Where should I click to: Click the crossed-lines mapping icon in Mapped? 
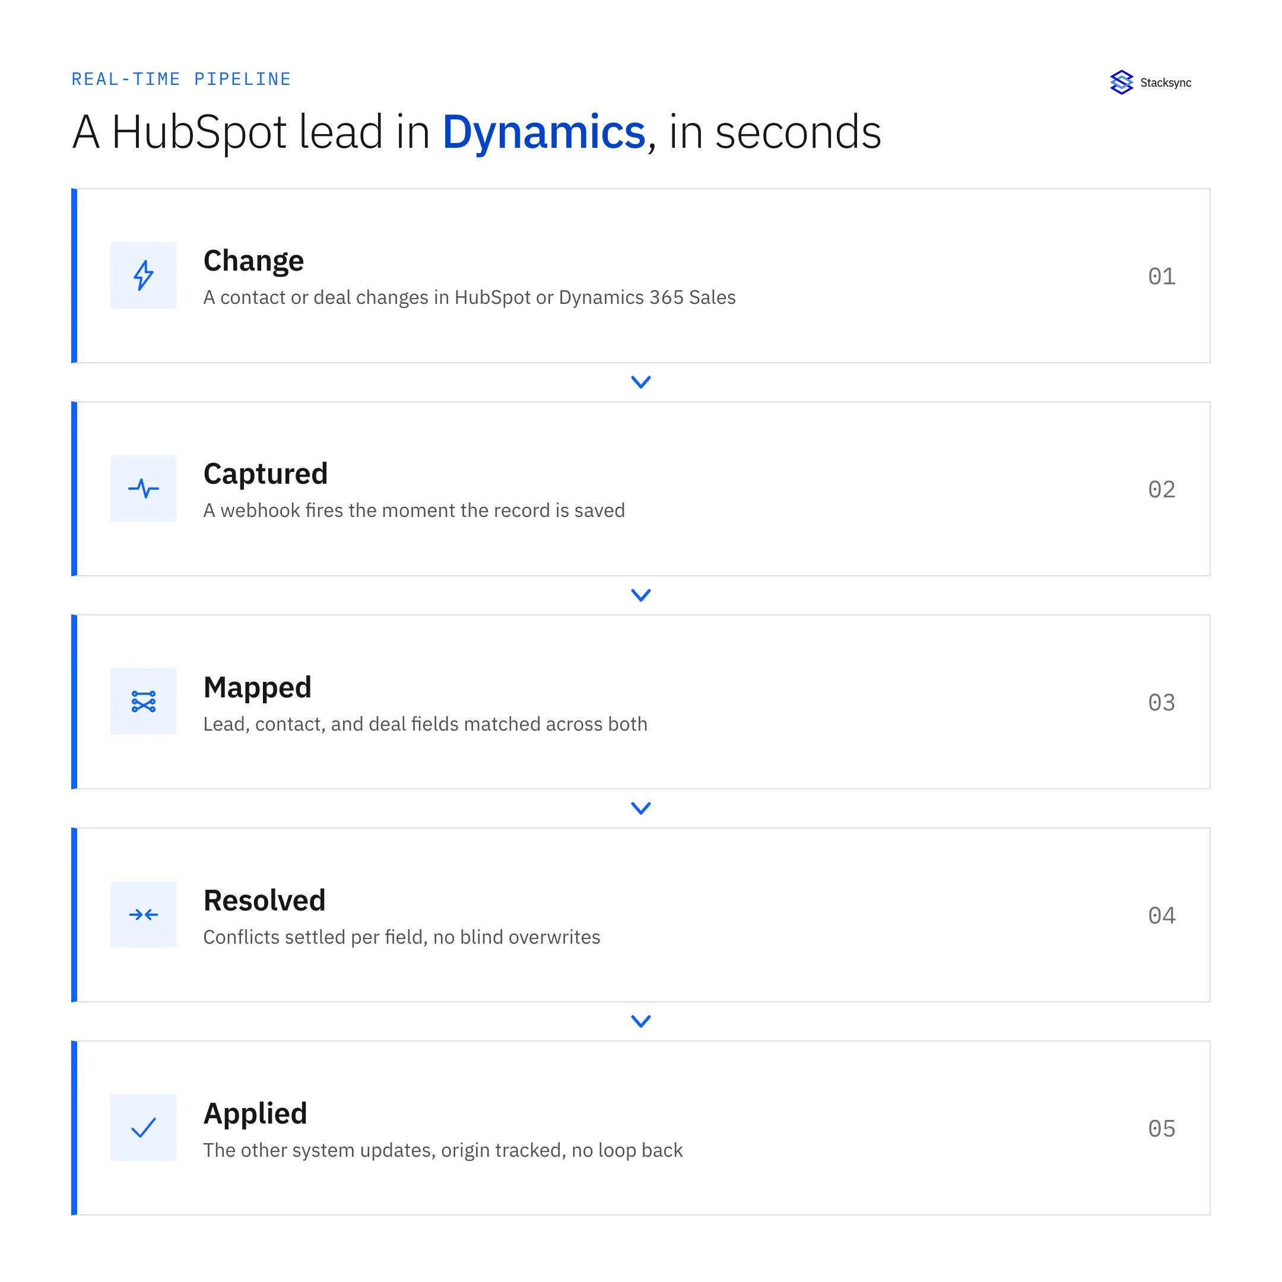(143, 702)
